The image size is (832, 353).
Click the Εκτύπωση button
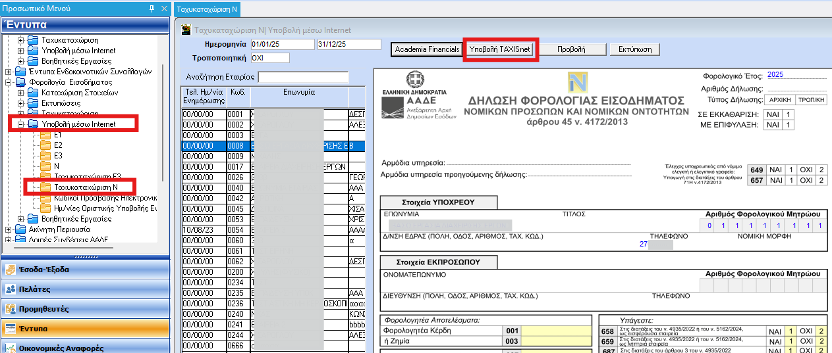(x=635, y=49)
